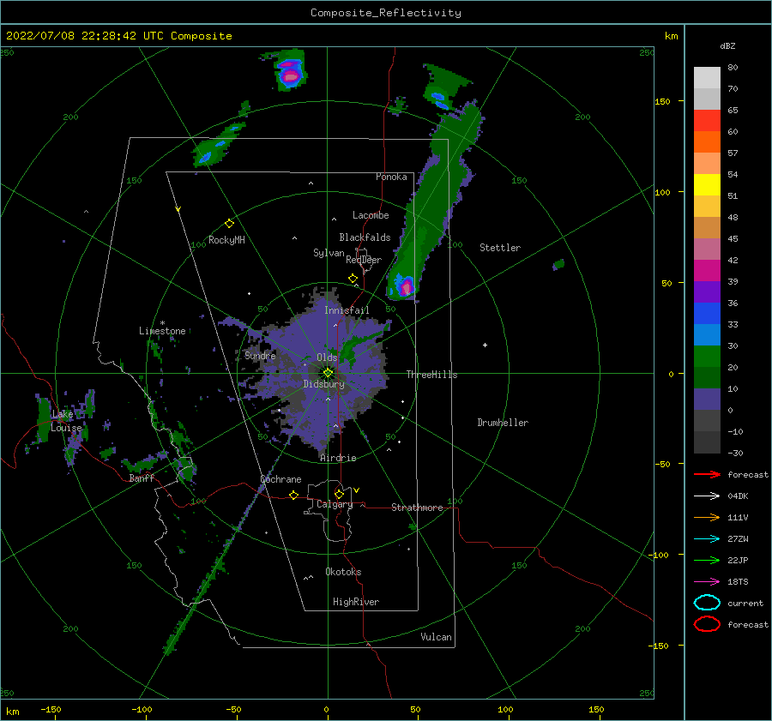The width and height of the screenshot is (772, 721).
Task: Click the current legend label
Action: 745,603
